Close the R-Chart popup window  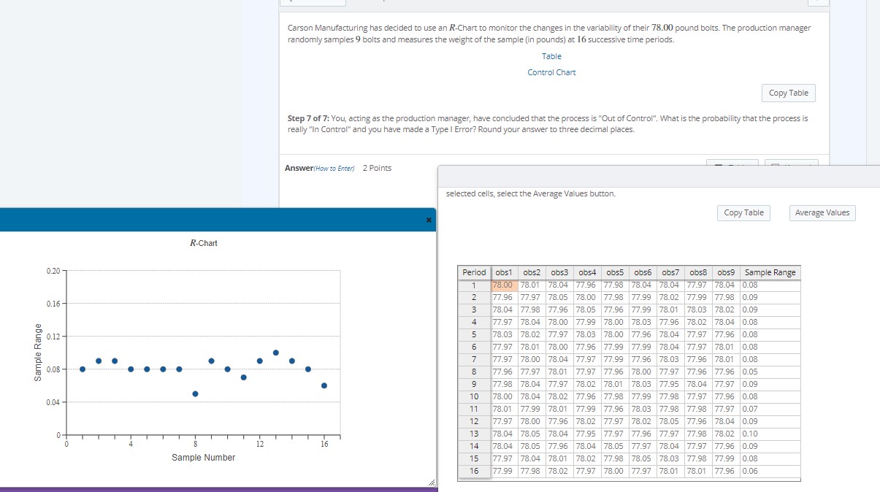coord(429,220)
